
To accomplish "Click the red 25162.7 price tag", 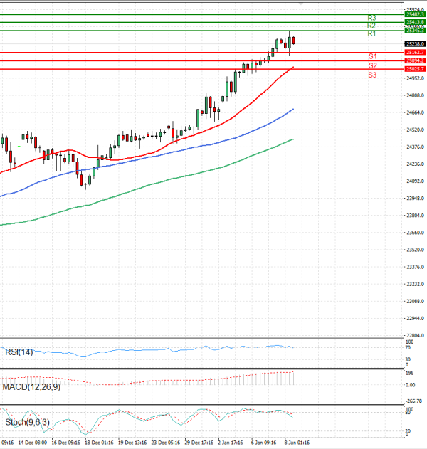I will click(414, 53).
